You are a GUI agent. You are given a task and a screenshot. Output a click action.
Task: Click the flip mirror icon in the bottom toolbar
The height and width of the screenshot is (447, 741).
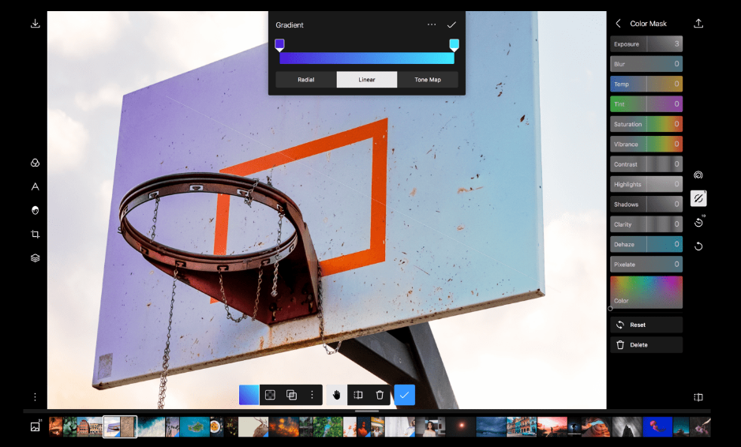coord(358,395)
